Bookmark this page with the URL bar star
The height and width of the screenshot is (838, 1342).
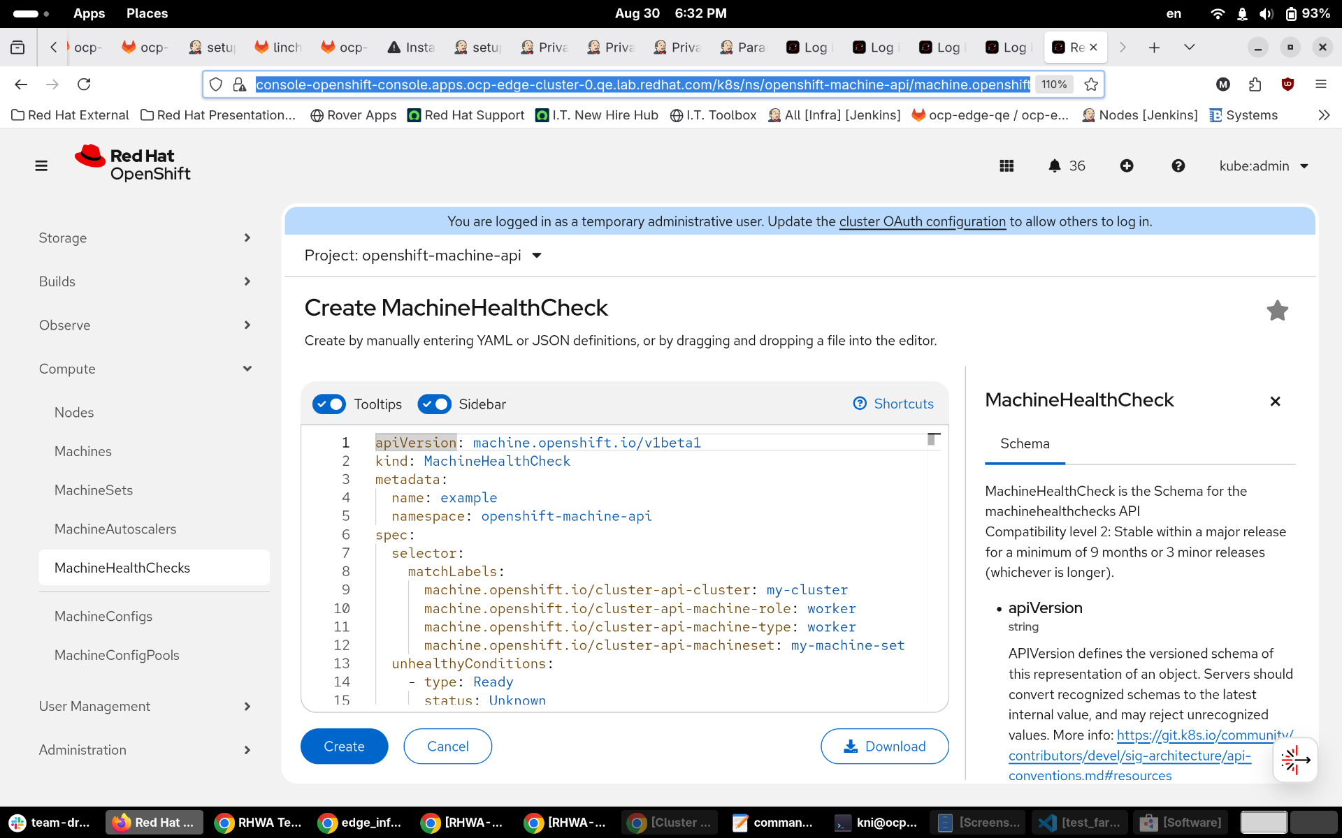coord(1091,84)
